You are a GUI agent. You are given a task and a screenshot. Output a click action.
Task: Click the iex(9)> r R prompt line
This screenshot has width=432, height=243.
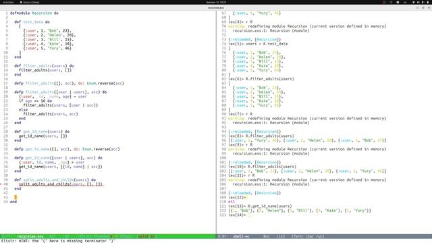click(x=240, y=144)
